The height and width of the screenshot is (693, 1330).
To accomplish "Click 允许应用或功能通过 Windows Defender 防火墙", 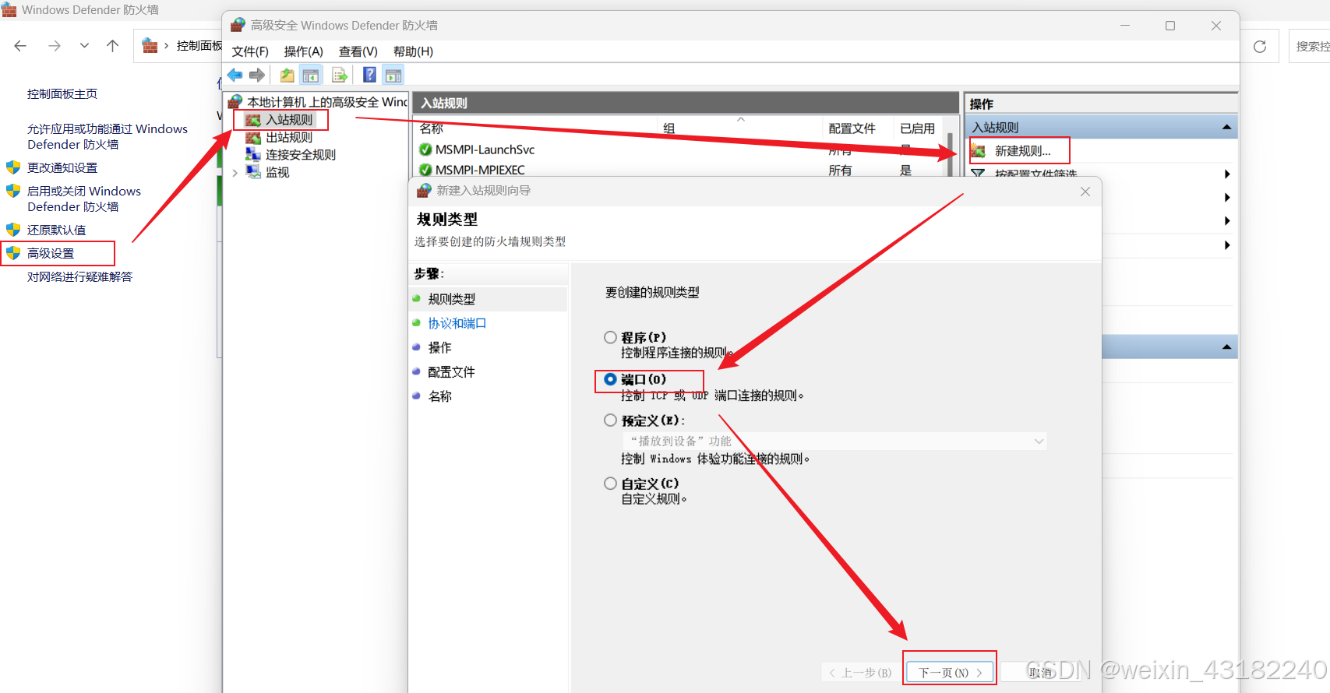I will click(x=108, y=136).
